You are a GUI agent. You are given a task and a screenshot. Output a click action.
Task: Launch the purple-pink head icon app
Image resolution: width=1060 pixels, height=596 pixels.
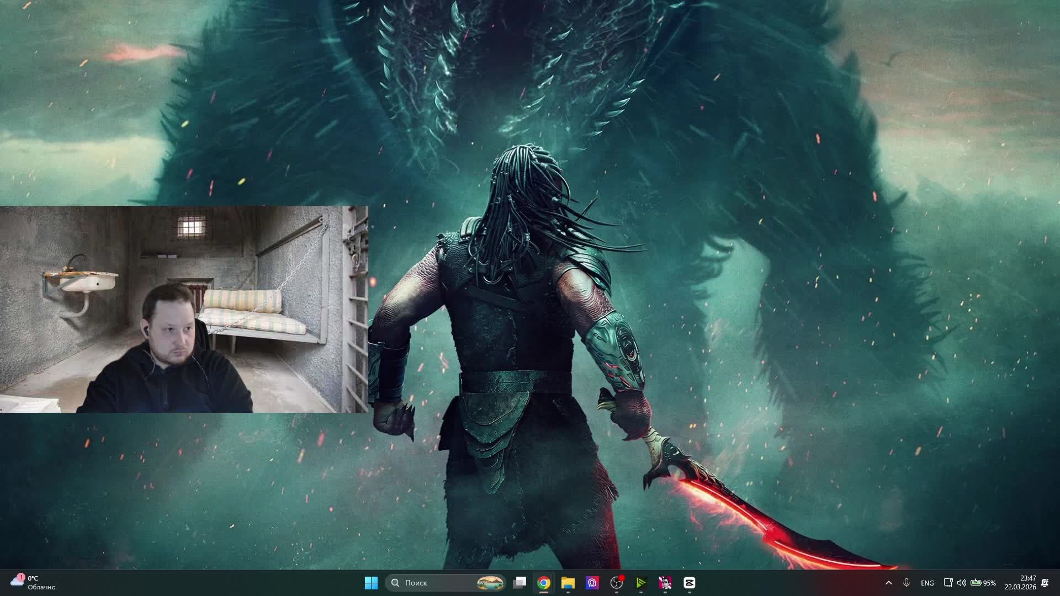(592, 583)
